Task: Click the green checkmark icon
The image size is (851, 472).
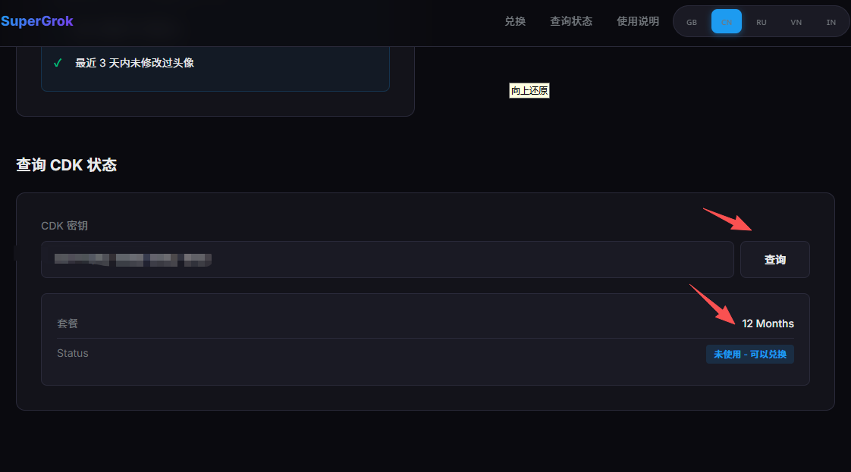Action: pyautogui.click(x=58, y=63)
